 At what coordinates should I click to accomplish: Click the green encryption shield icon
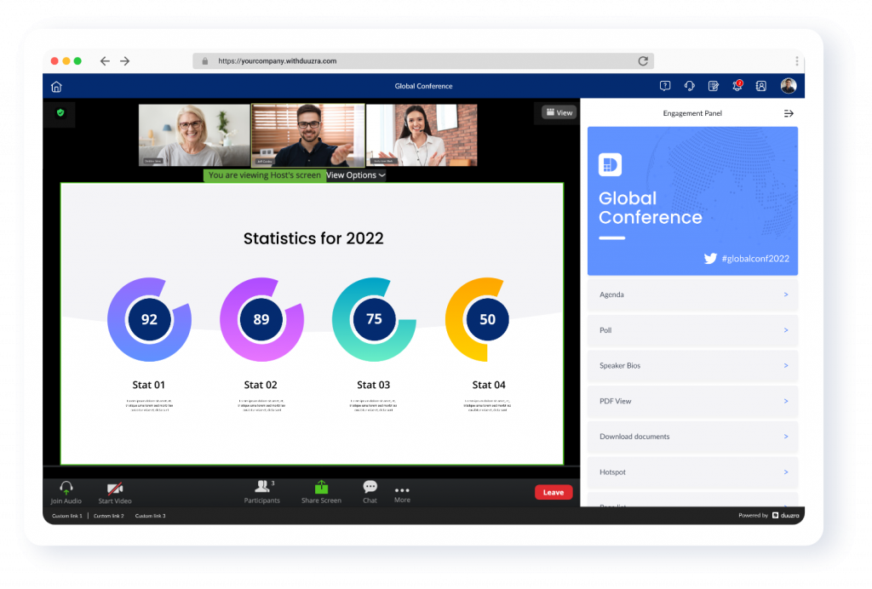click(x=60, y=112)
